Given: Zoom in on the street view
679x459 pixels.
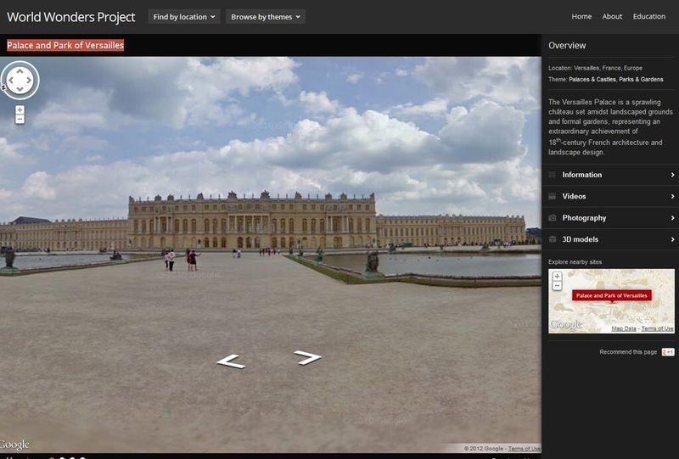Looking at the screenshot, I should [20, 110].
